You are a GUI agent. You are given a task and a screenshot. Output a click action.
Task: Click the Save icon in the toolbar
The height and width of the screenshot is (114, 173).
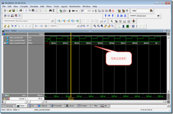pyautogui.click(x=14, y=11)
